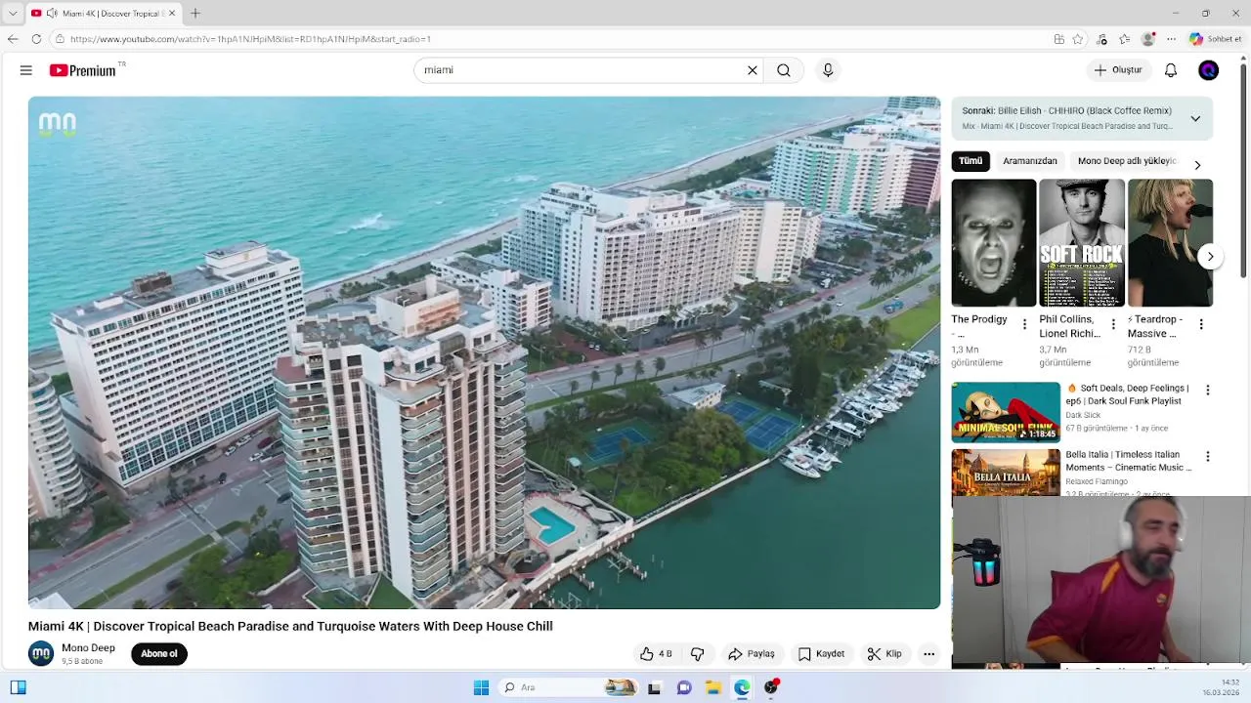Open the YouTube notifications bell
The width and height of the screenshot is (1251, 703).
(1171, 70)
